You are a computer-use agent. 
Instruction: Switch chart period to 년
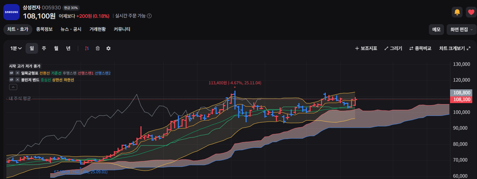tap(68, 48)
